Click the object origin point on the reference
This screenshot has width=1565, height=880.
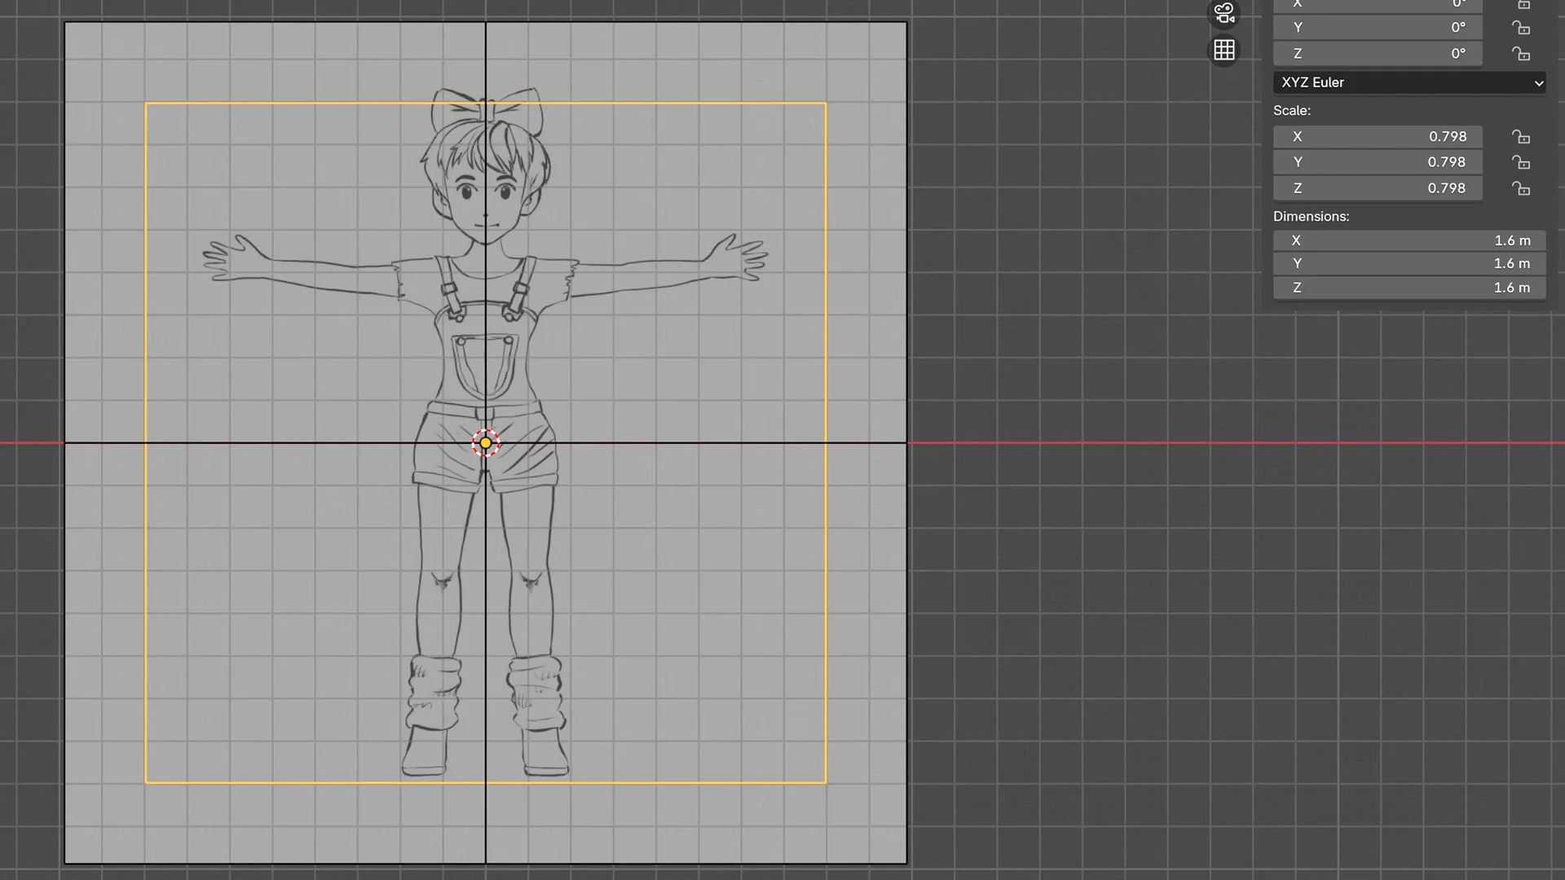486,442
